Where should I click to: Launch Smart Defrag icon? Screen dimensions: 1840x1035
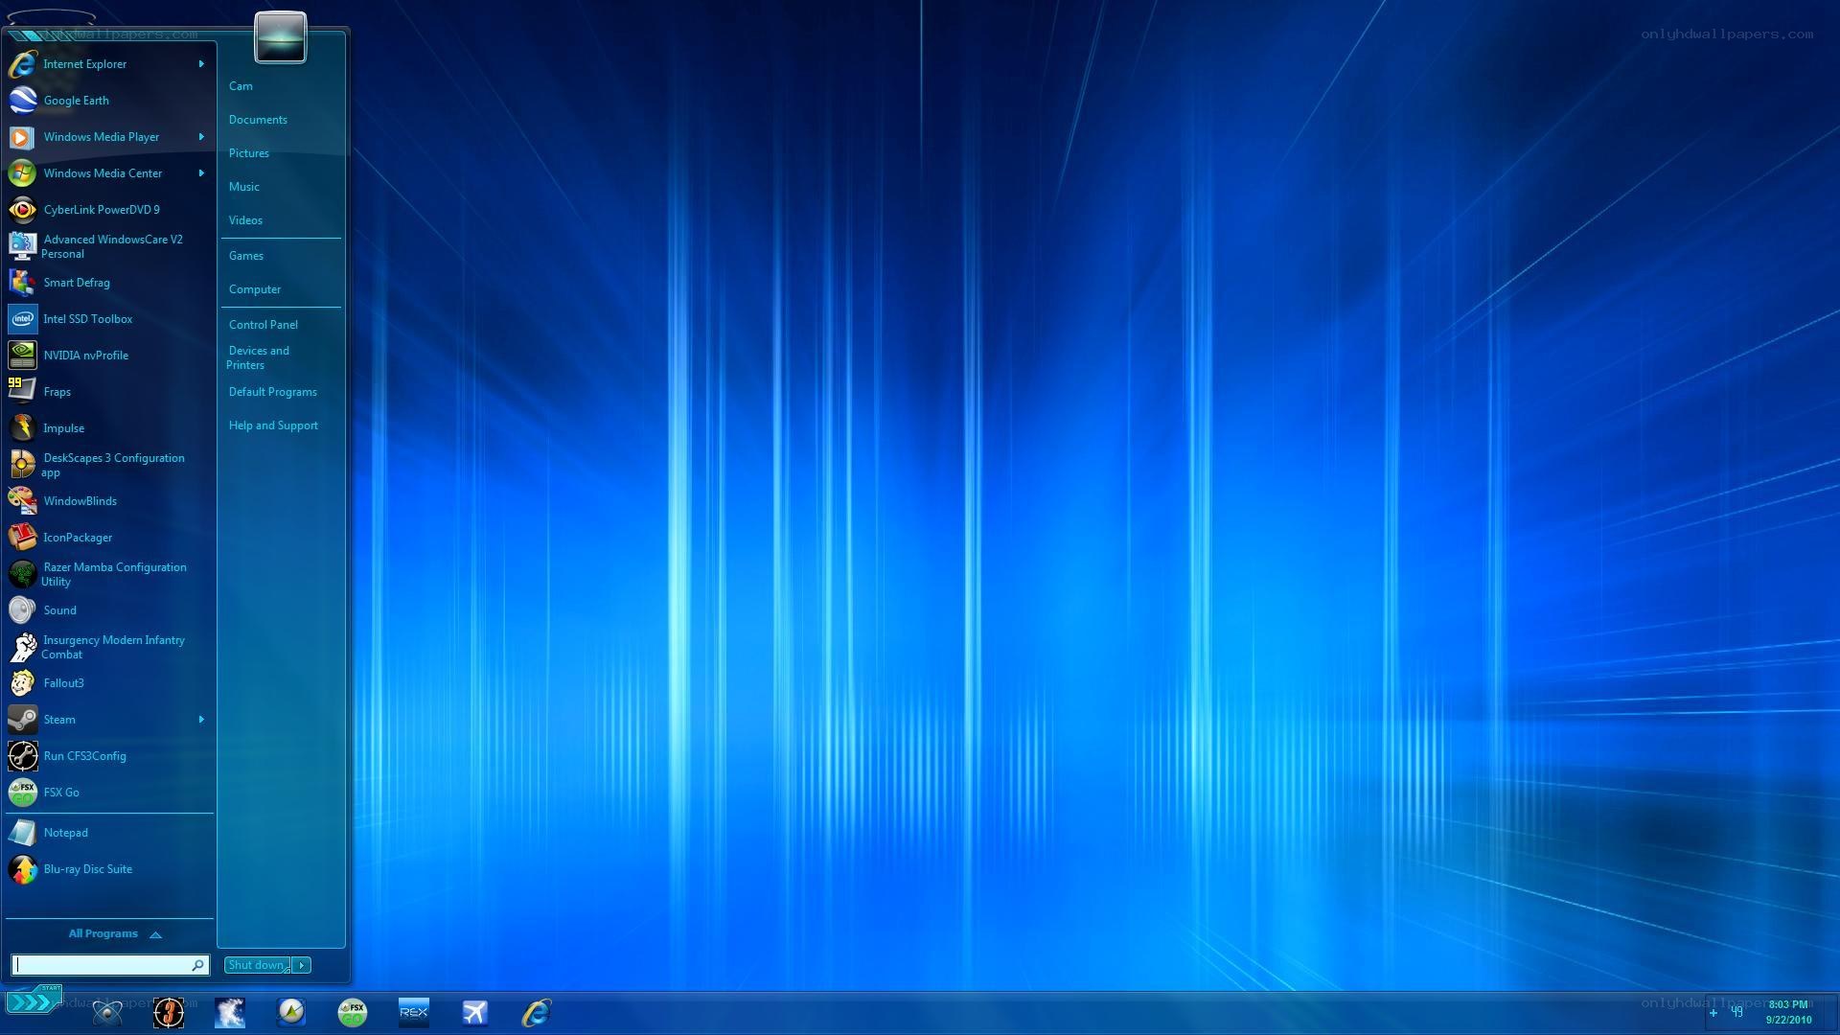tap(22, 283)
